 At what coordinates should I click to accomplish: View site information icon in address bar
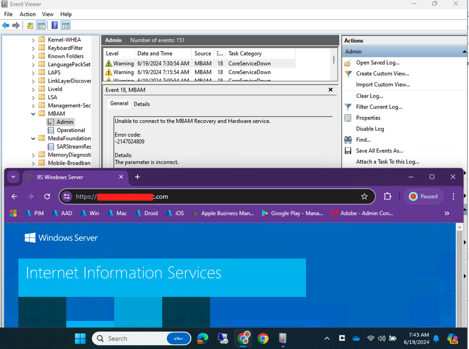[67, 196]
